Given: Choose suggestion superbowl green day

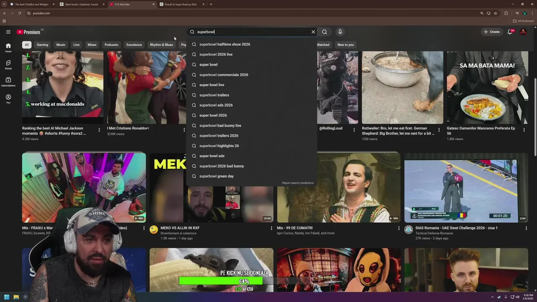Looking at the screenshot, I should [252, 176].
